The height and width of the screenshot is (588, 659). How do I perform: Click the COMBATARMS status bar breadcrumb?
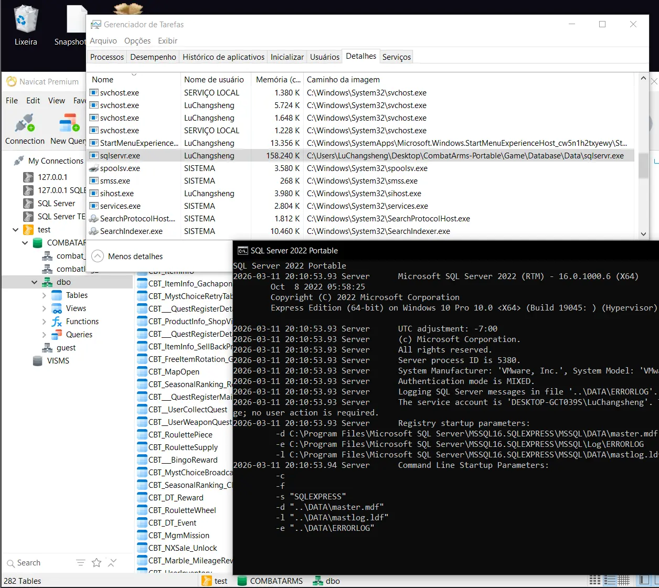(270, 581)
